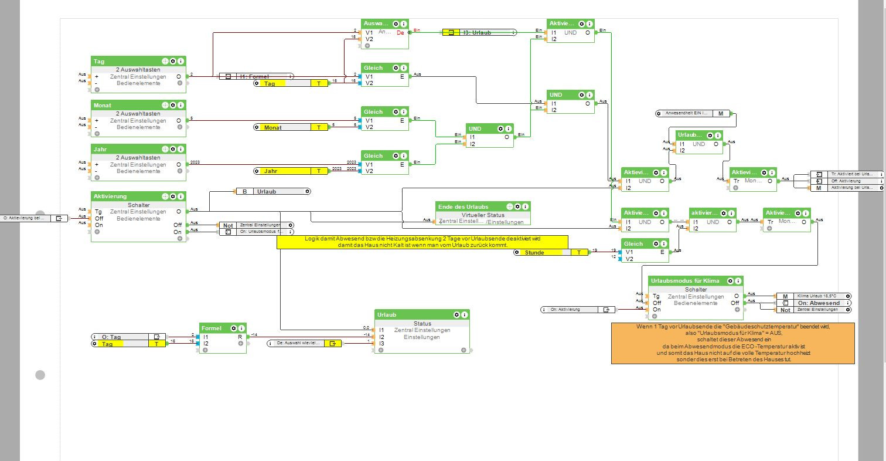The width and height of the screenshot is (886, 461).
Task: Add input using plus on Tag block
Action: (97, 90)
